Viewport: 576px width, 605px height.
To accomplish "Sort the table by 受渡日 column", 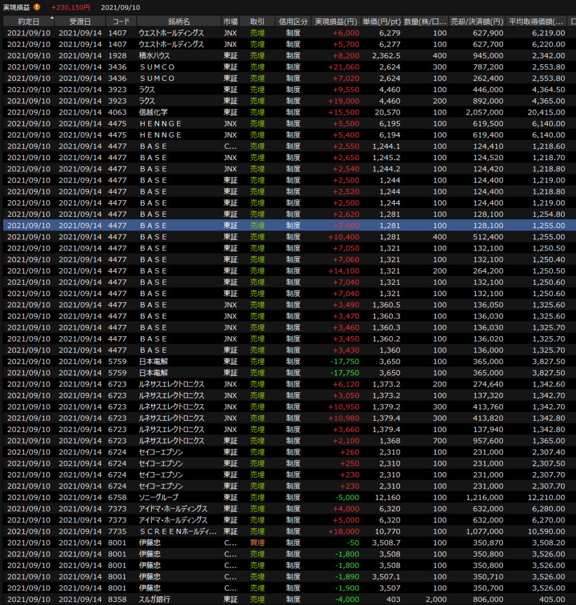I will coord(80,21).
